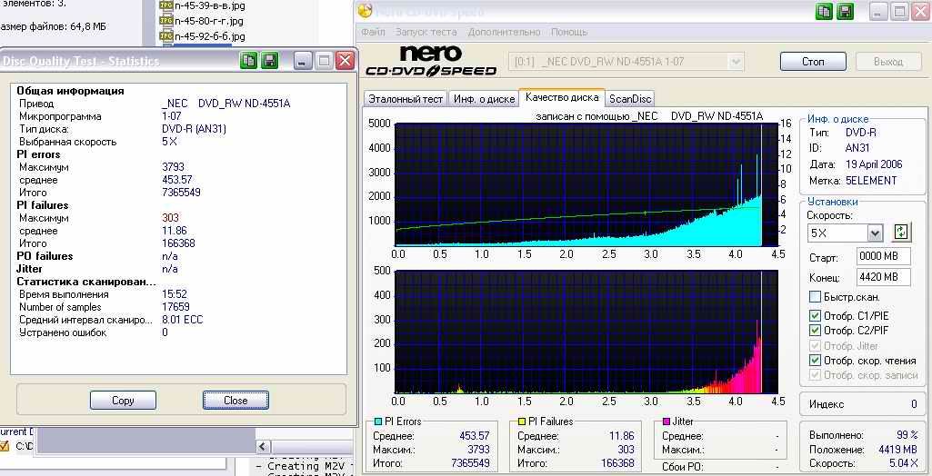Click the Конец 4420 MB input field
Viewport: 932px width, 476px height.
(884, 277)
